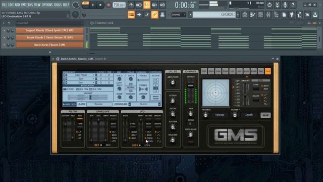This screenshot has width=323, height=182.
Task: Stop playback with the stop button
Action: pyautogui.click(x=100, y=5)
